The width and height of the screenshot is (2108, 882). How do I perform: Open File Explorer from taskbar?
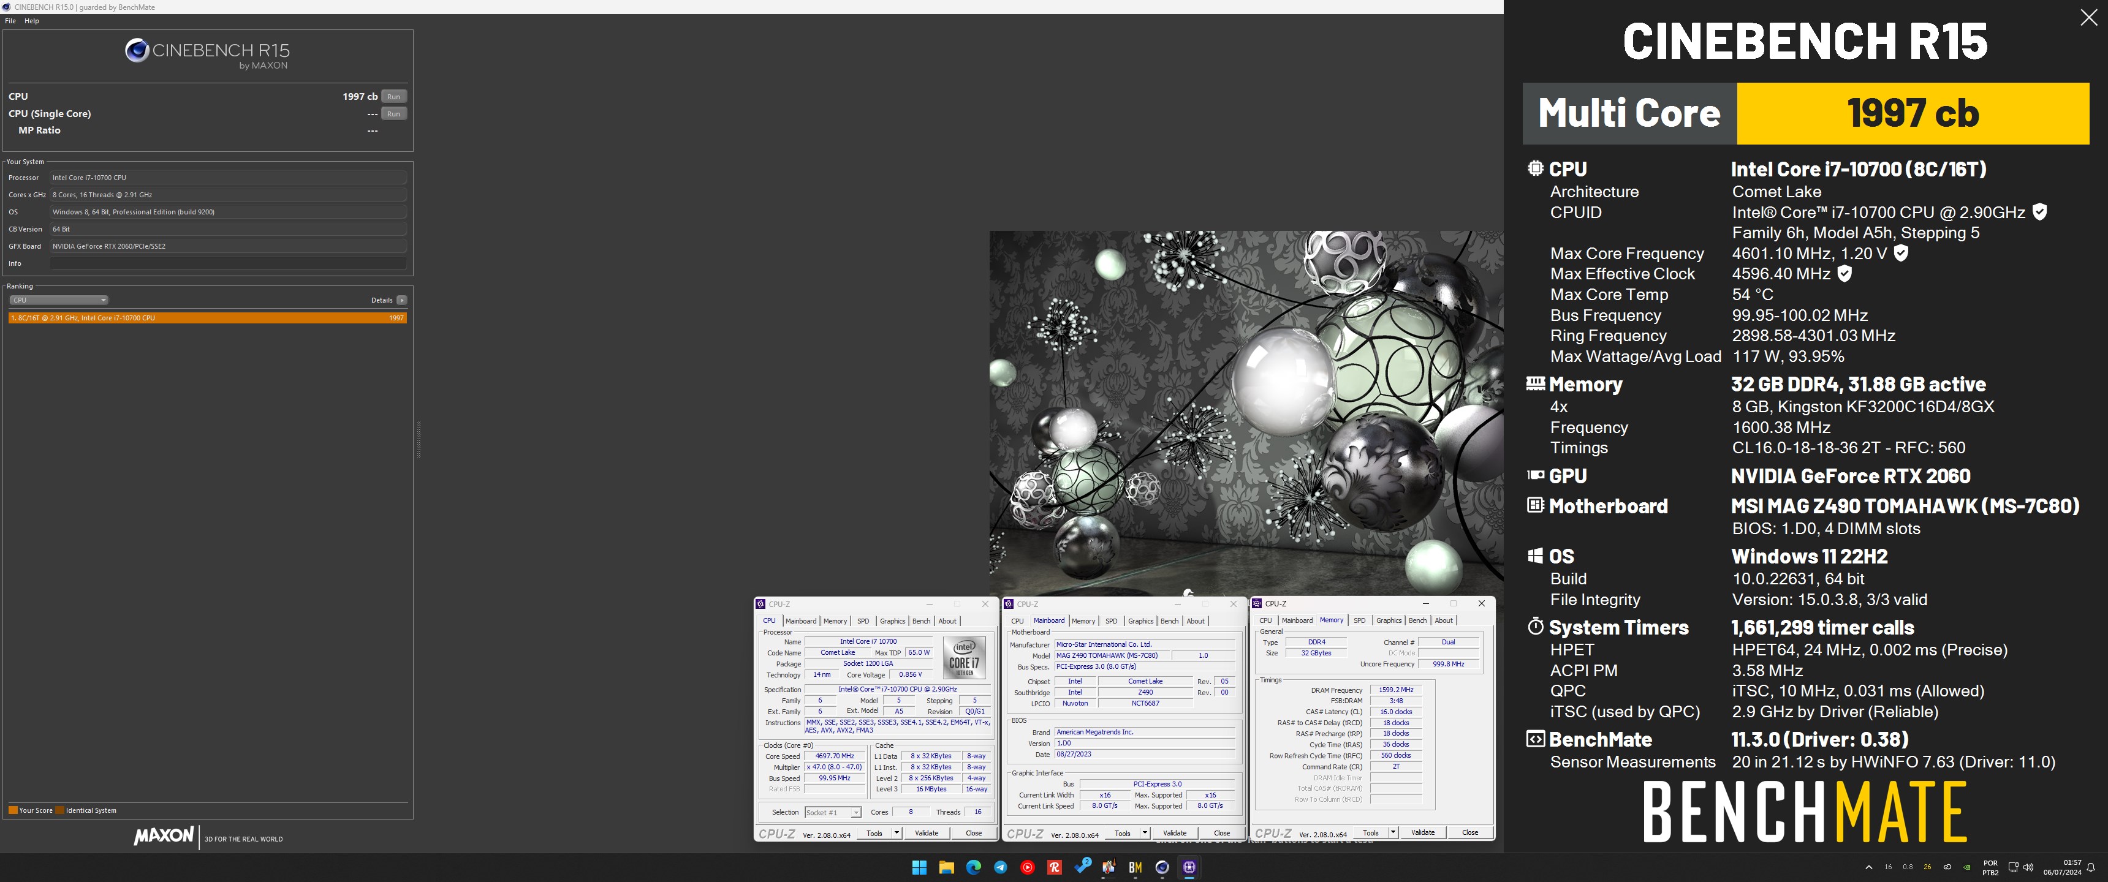(x=946, y=867)
